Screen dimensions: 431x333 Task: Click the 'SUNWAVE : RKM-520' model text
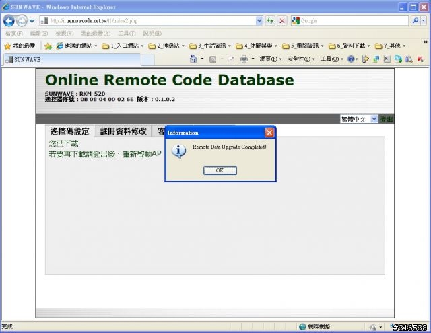tap(75, 94)
